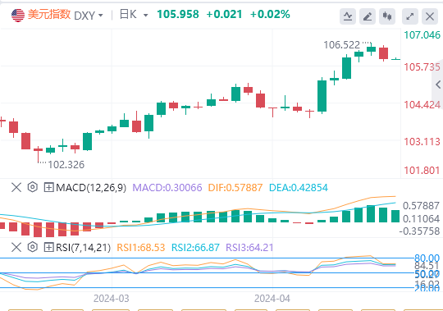Click the 2024-04 date marker
This screenshot has height=311, width=443.
coord(272,299)
